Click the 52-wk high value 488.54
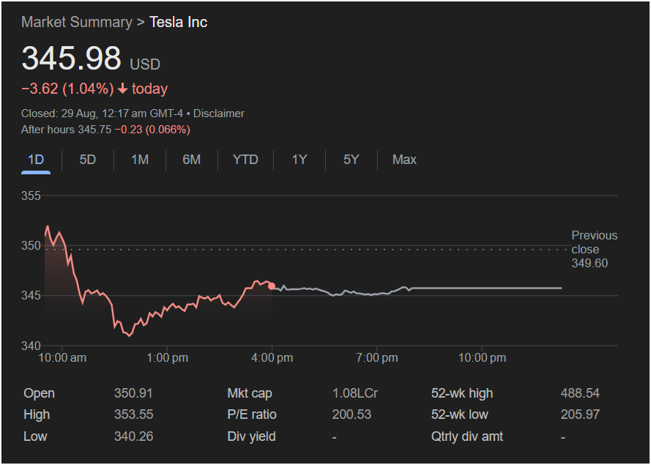 tap(579, 393)
